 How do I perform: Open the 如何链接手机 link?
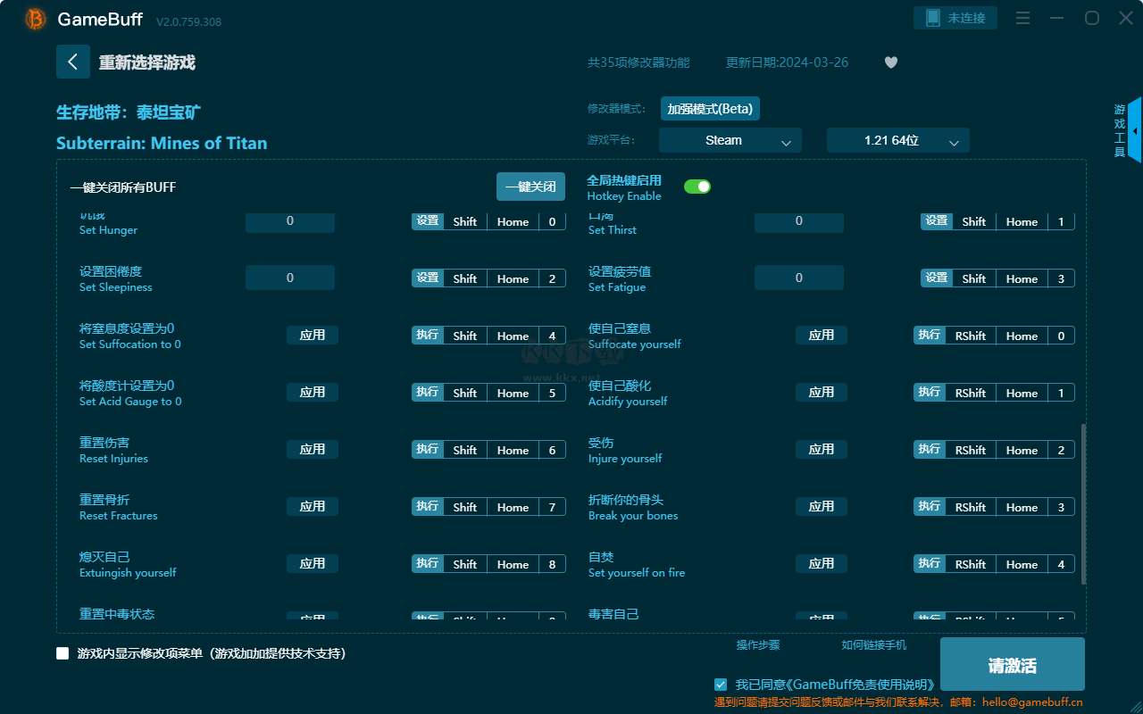[x=874, y=644]
